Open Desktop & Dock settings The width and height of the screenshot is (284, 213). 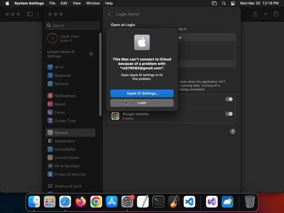coord(71,186)
